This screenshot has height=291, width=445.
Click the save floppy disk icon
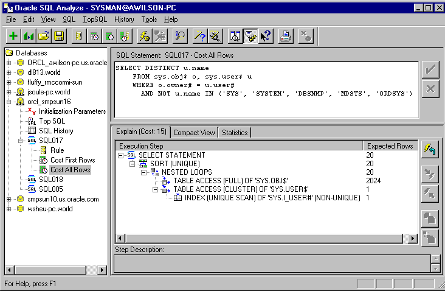(59, 36)
